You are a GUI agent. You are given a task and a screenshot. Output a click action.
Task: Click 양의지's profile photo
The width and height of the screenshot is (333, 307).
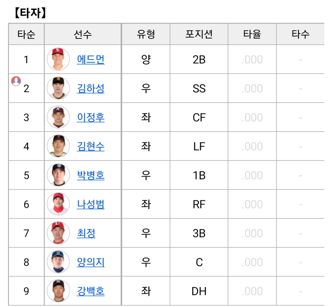58,262
